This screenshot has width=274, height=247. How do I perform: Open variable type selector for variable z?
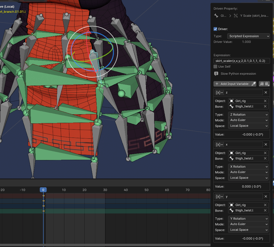tap(219, 92)
